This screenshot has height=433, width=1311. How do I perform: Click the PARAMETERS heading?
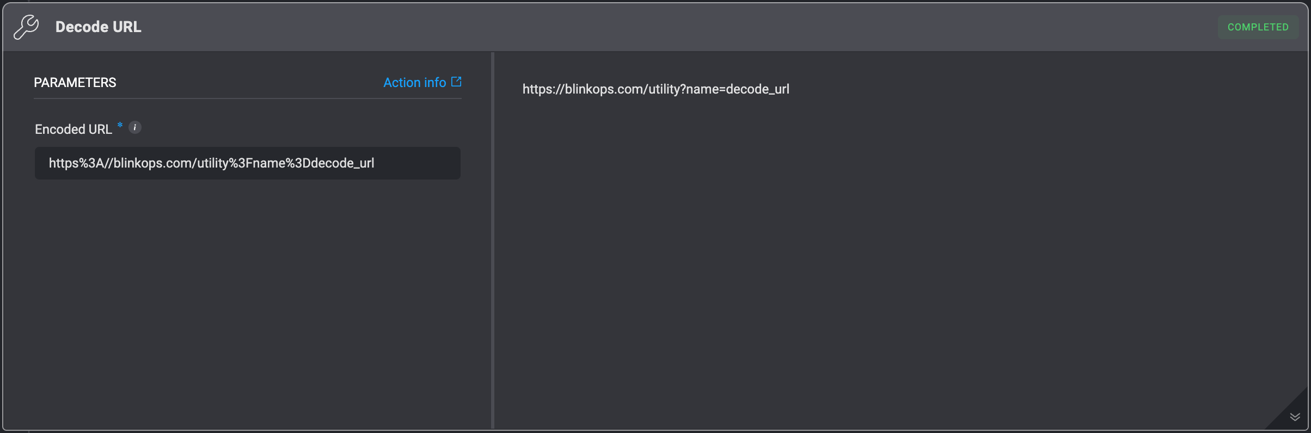[75, 82]
